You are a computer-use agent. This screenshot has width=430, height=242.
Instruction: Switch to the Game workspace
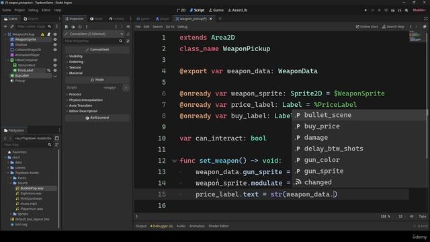[x=216, y=10]
